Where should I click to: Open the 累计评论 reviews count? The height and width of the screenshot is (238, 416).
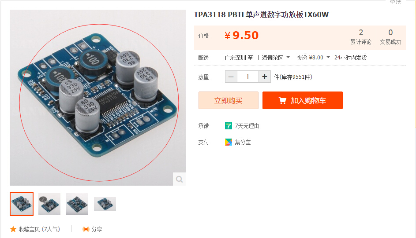(361, 37)
